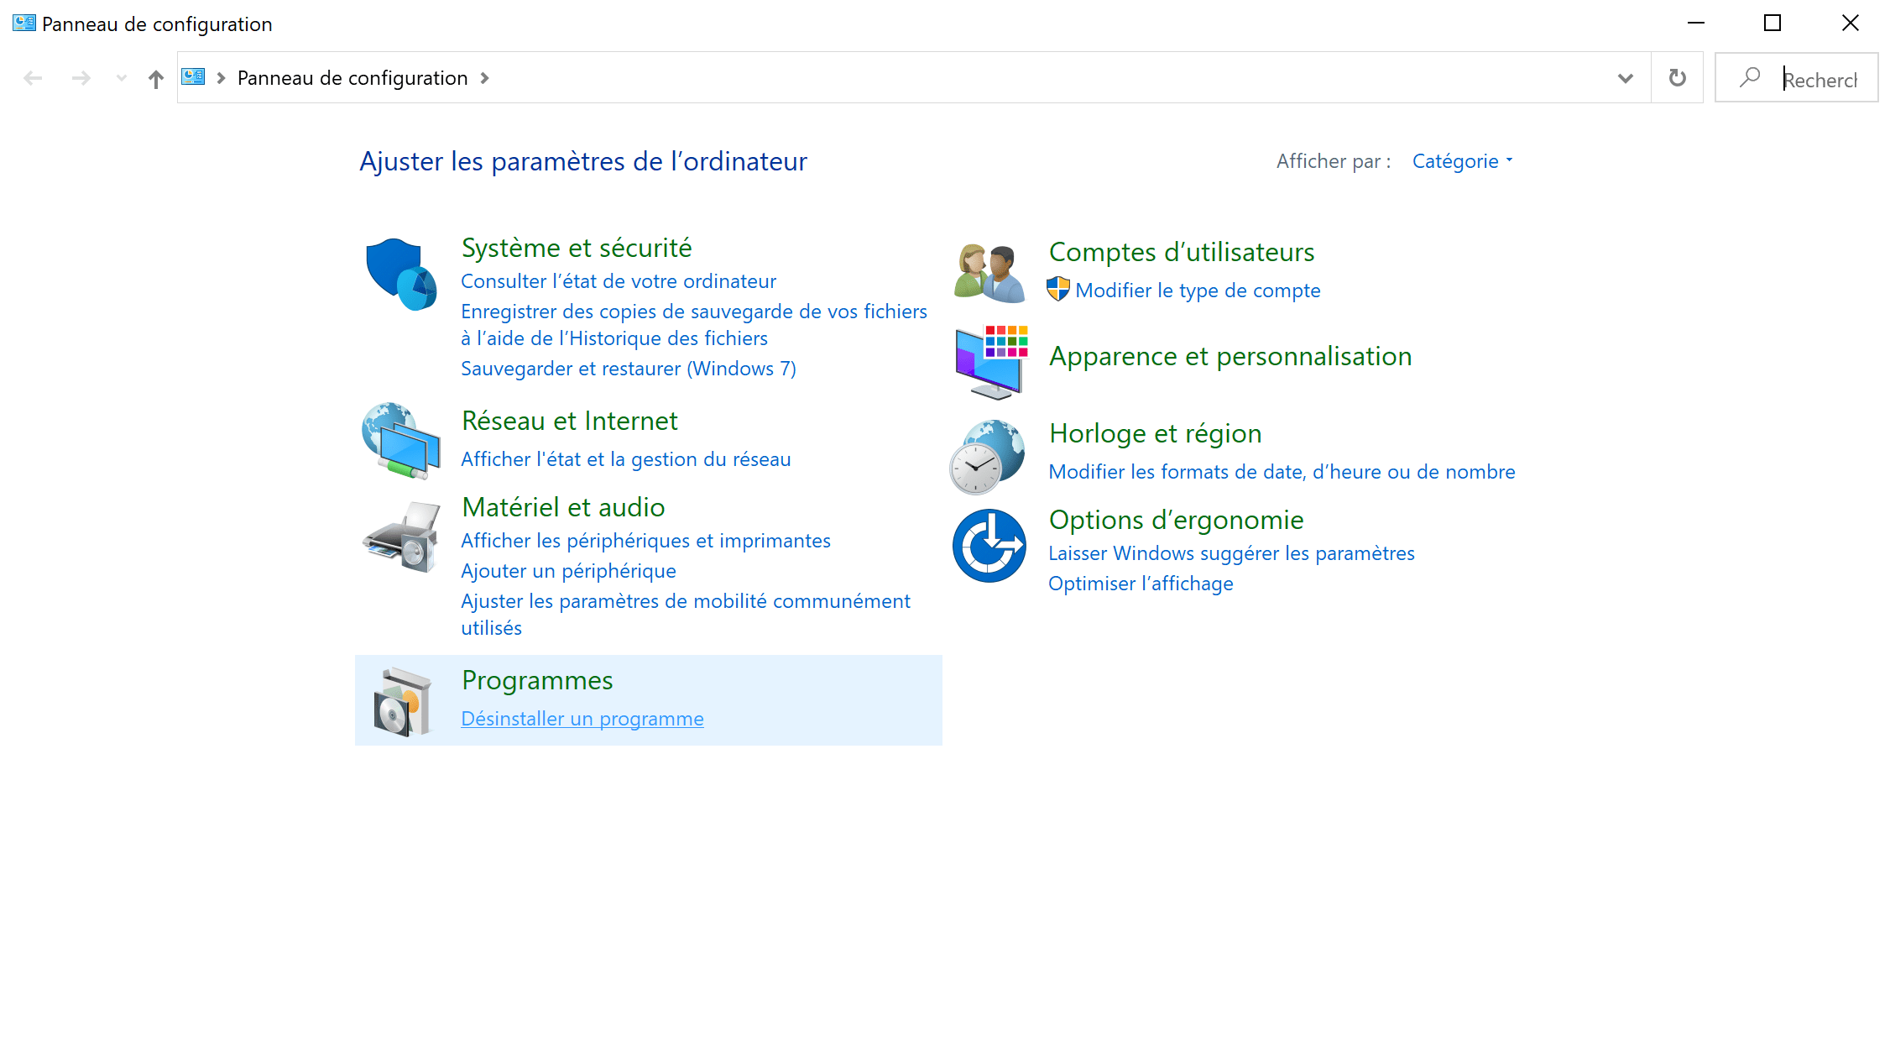
Task: Close the Panneau de configuration window
Action: pyautogui.click(x=1850, y=24)
